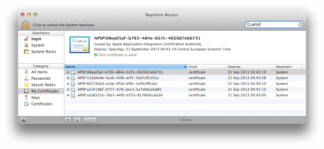Click the System Roots folder icon

26,51
